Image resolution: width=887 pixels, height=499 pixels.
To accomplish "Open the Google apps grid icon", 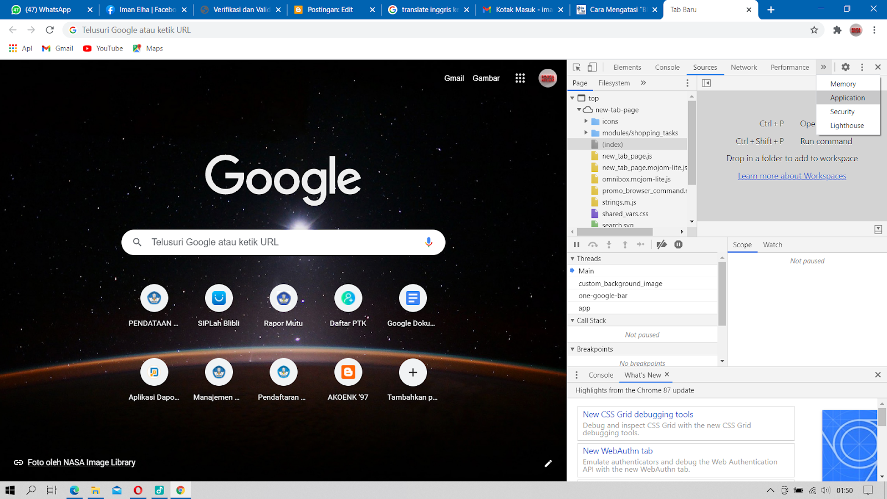I will coord(520,78).
